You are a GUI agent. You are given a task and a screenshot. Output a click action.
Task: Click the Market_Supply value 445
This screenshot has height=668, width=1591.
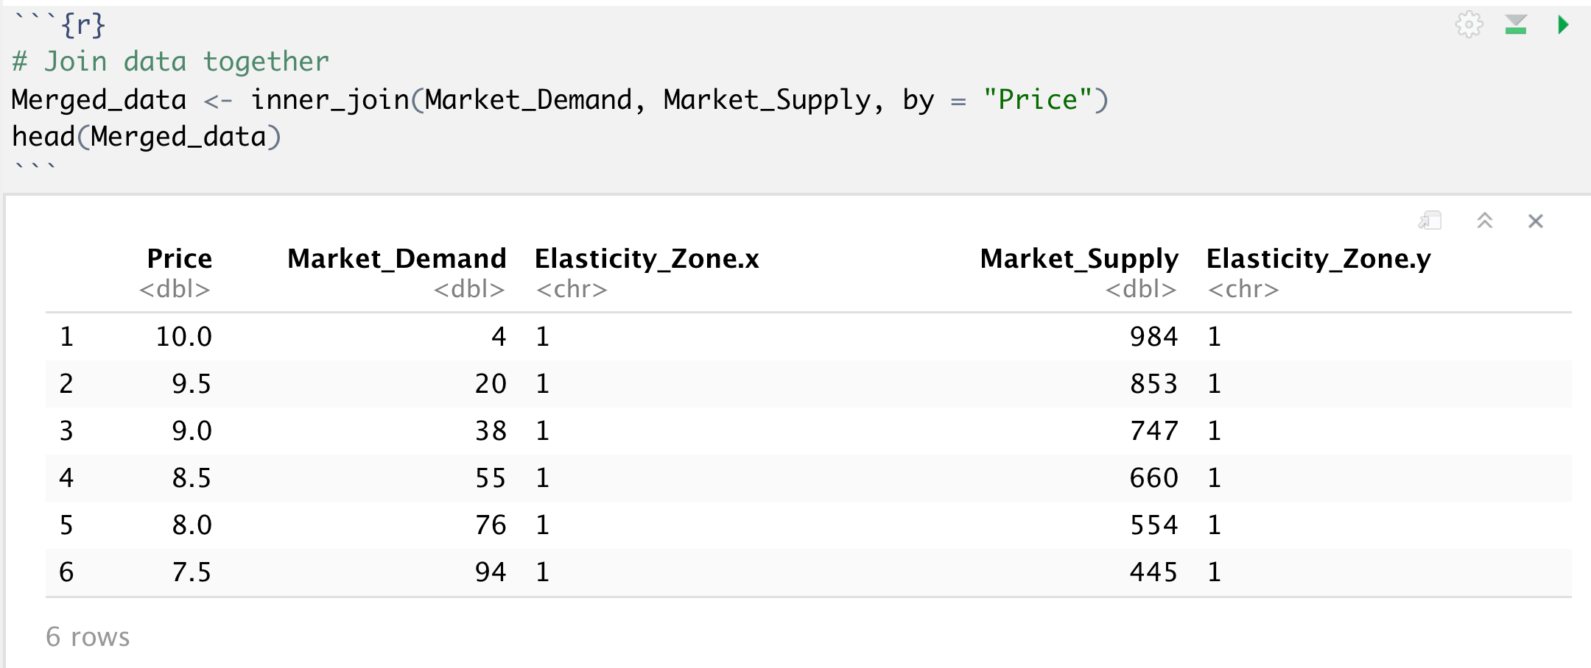[1153, 572]
